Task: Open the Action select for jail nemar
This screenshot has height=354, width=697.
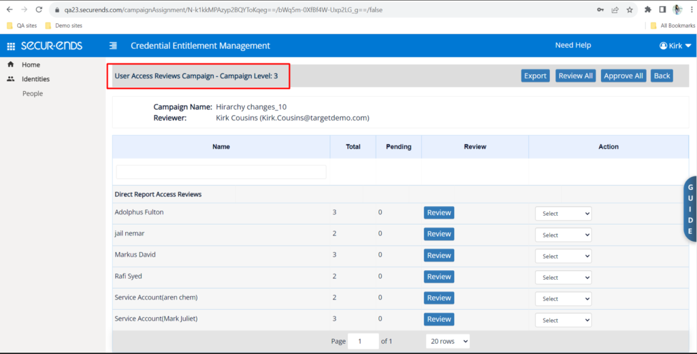Action: coord(563,235)
